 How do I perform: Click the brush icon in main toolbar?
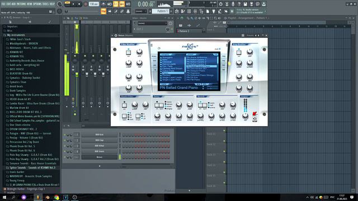(116, 11)
